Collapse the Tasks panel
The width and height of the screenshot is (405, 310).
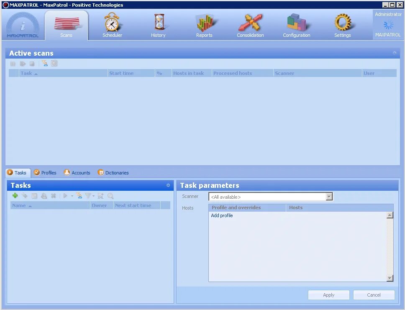(168, 185)
